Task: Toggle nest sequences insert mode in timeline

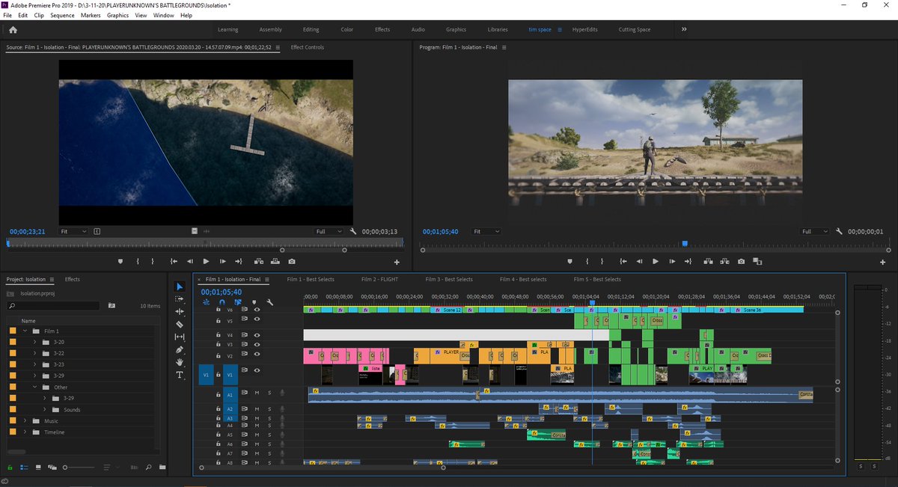Action: point(206,303)
